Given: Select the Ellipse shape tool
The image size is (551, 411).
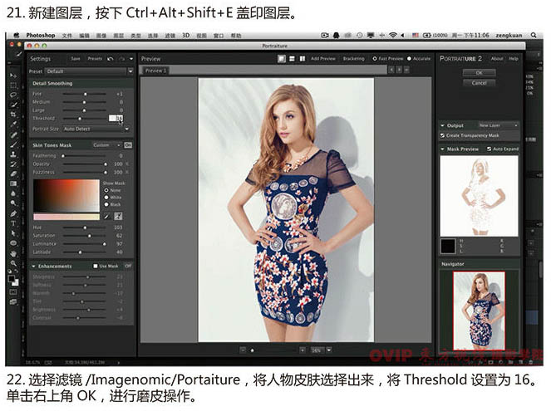Looking at the screenshot, I should 13,243.
